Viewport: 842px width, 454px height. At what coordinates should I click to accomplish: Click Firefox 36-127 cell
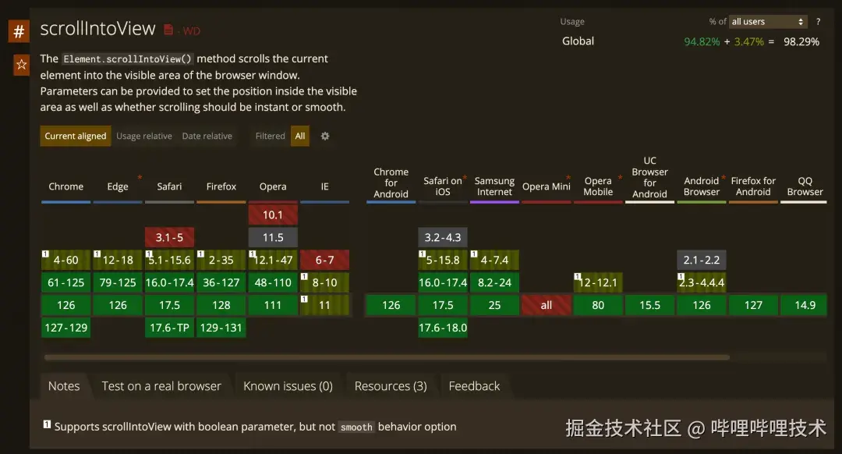click(221, 282)
